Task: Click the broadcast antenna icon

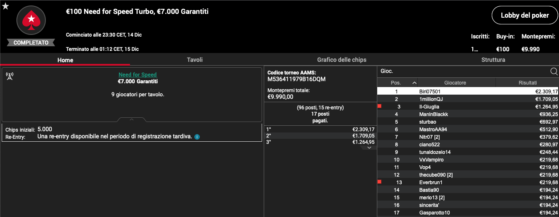Action: [10, 76]
